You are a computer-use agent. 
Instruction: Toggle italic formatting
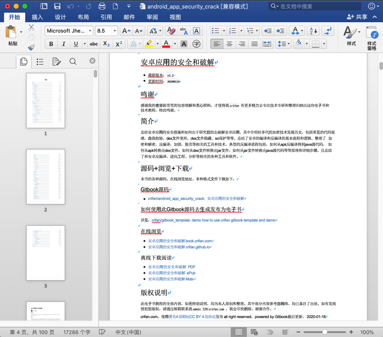coord(64,44)
